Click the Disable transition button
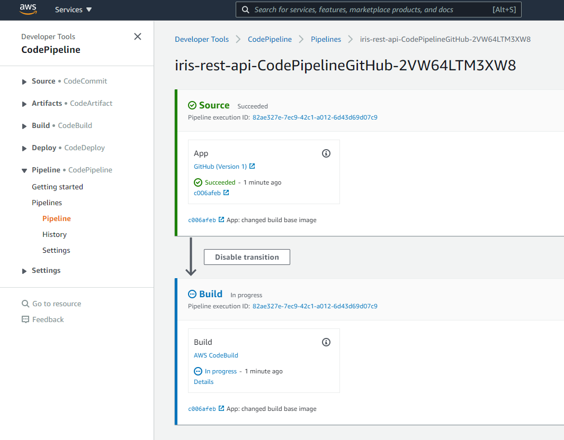This screenshot has height=440, width=564. point(247,257)
